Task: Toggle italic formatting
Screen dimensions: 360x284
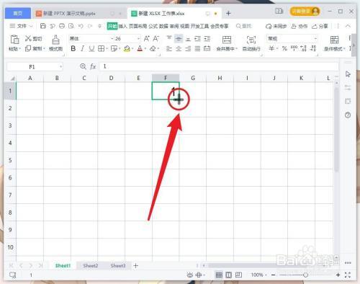Action: (82, 49)
